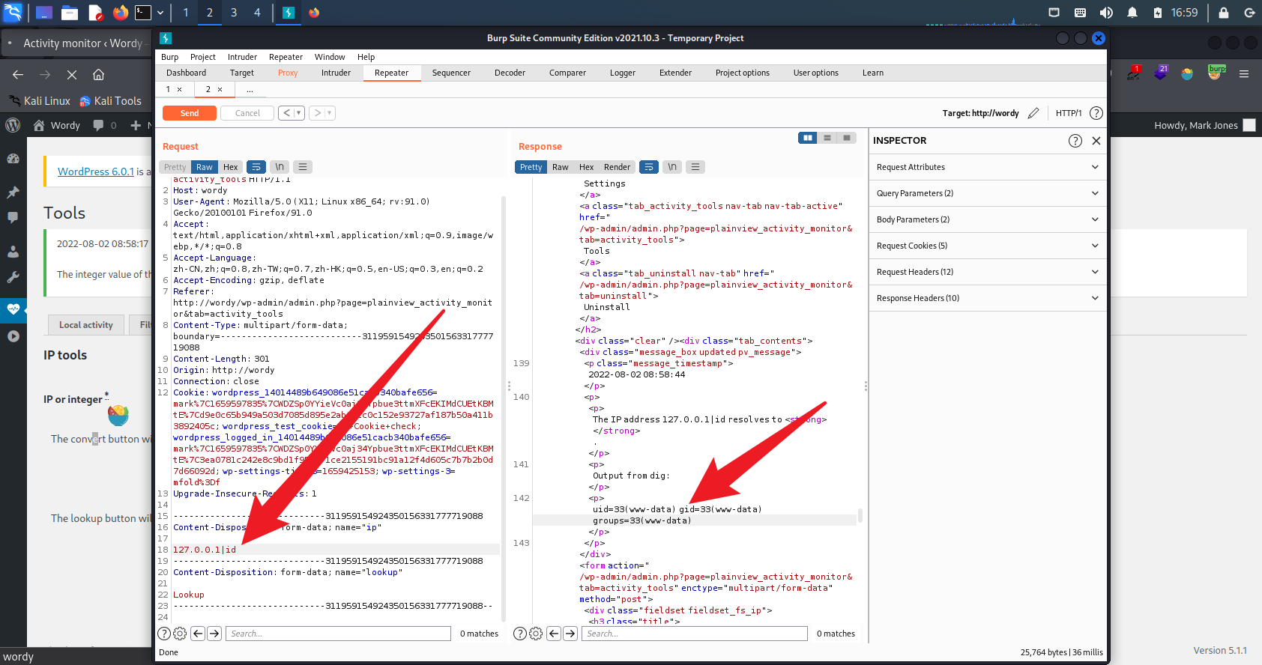Open notifications bell in top panel

click(1132, 13)
